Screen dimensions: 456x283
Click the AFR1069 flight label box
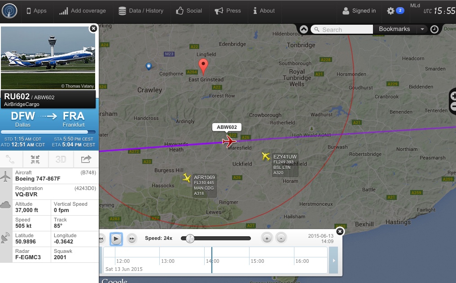205,186
